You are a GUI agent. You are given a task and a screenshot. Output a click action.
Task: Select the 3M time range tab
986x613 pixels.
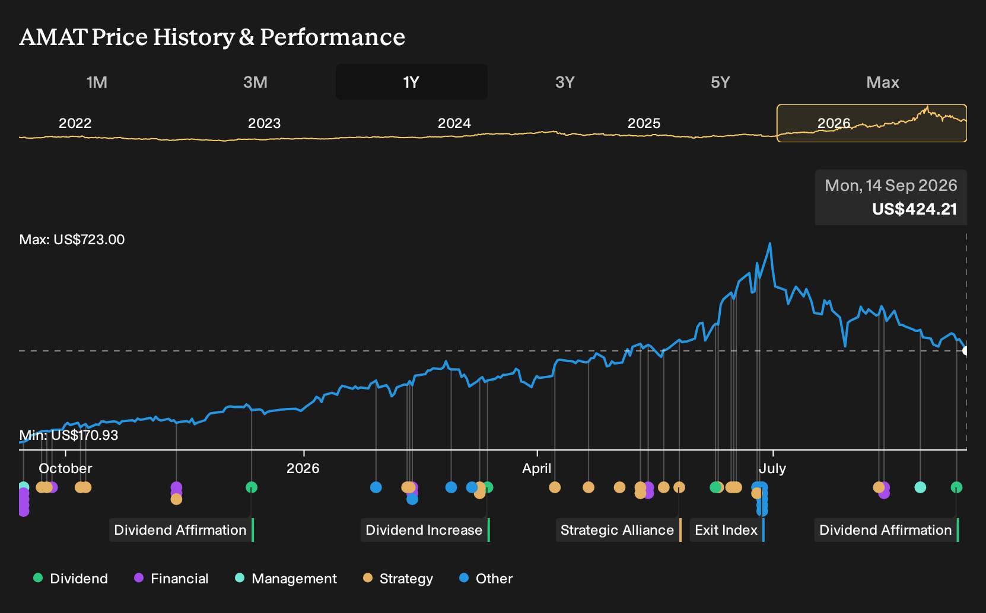click(x=255, y=82)
